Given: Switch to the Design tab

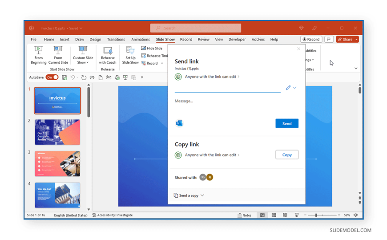Looking at the screenshot, I should [x=95, y=39].
